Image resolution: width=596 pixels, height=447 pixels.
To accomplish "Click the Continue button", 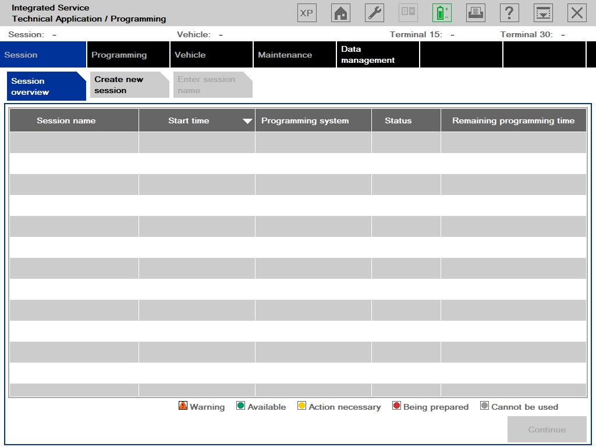I will pos(546,429).
